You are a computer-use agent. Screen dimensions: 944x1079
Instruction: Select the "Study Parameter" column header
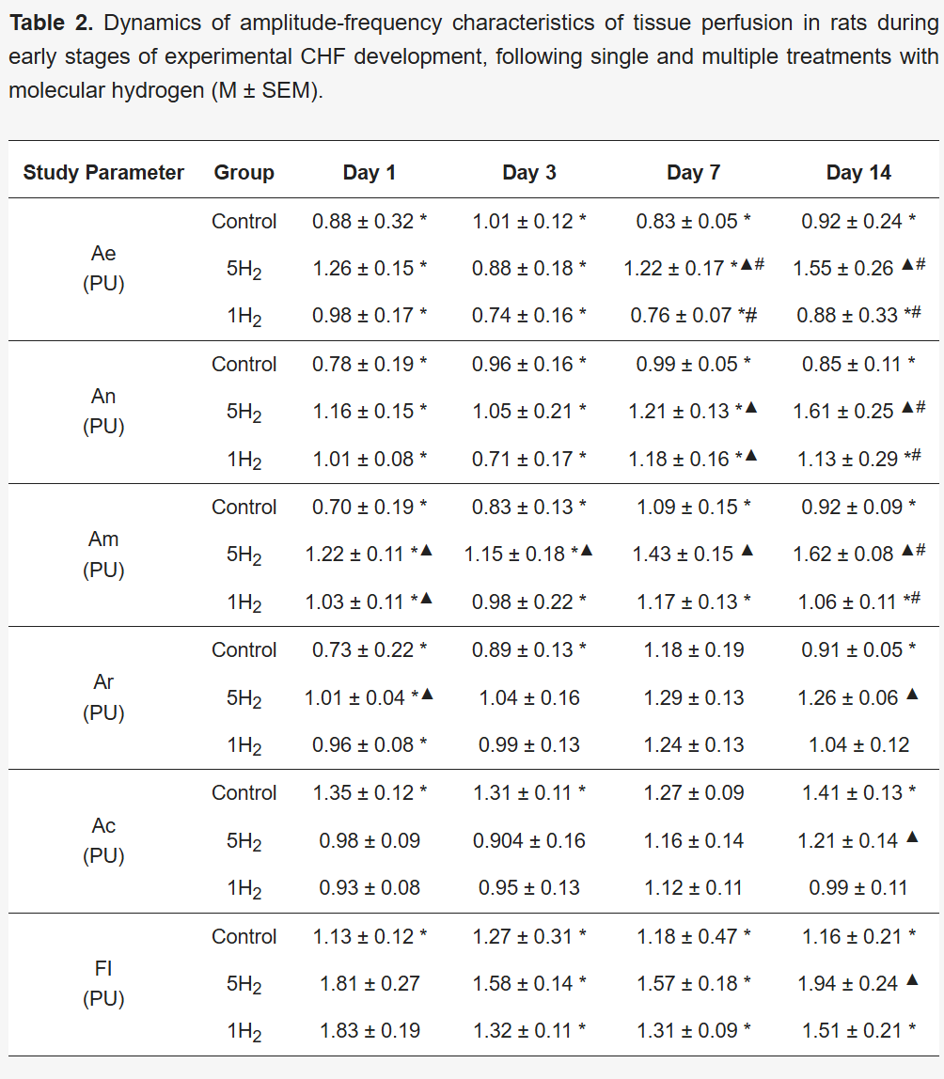[x=103, y=173]
